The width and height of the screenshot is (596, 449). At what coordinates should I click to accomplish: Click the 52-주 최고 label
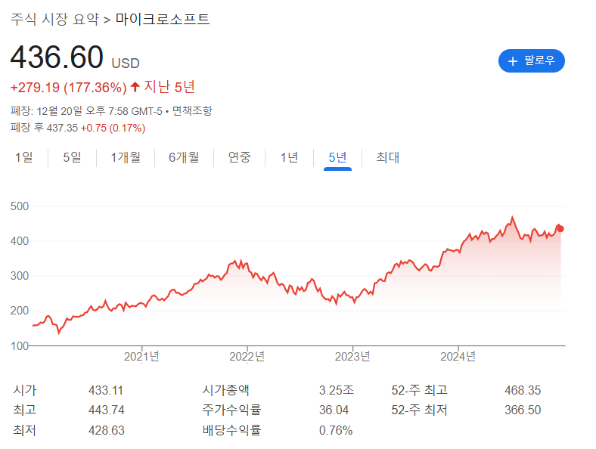tap(420, 390)
